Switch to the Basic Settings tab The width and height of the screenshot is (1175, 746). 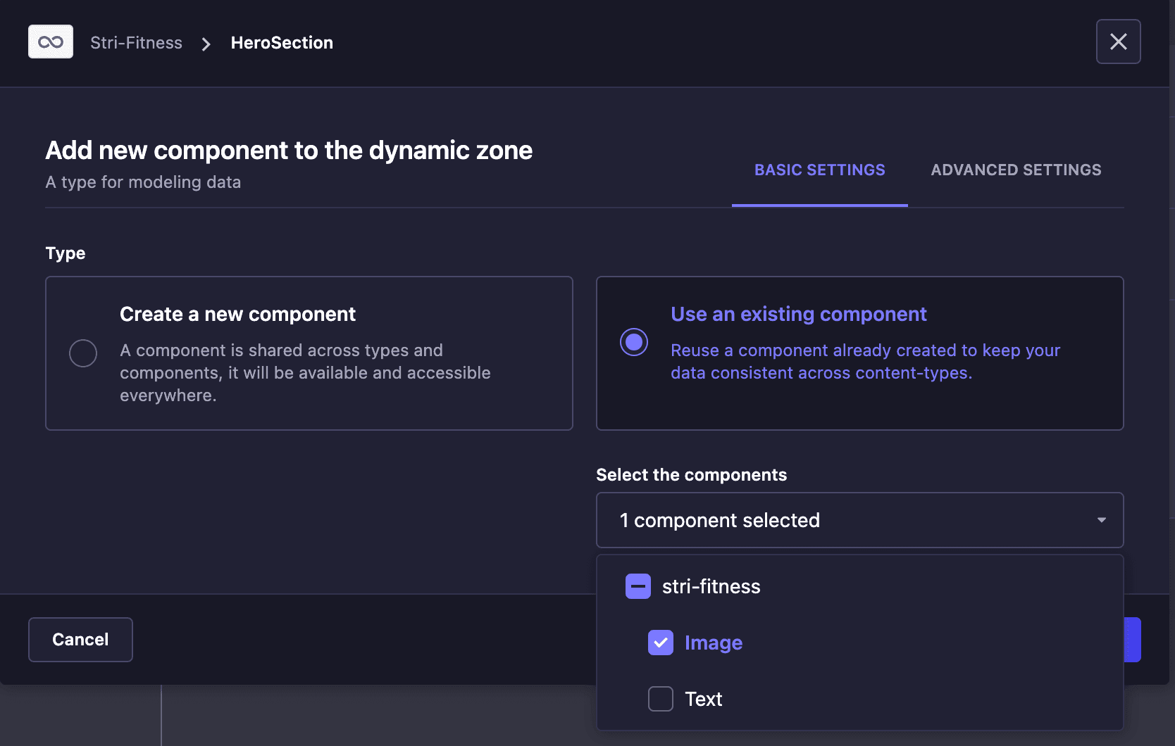pos(819,170)
